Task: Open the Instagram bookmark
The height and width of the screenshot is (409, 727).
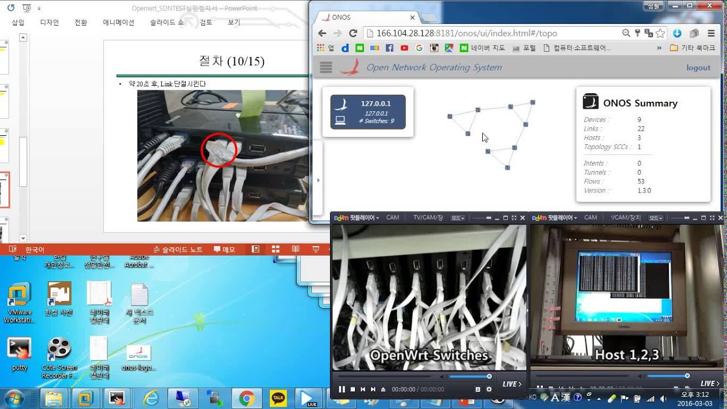Action: tap(434, 48)
